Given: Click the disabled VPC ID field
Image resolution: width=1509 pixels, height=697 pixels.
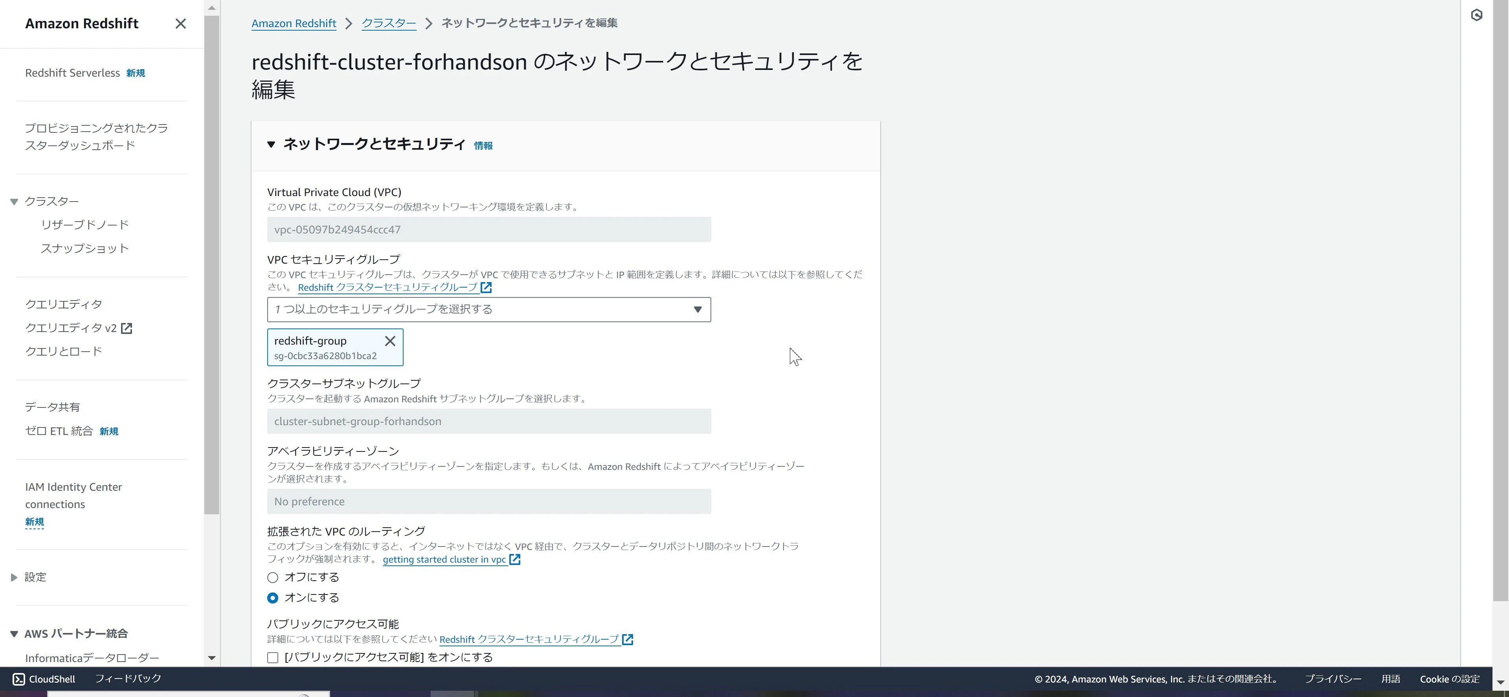Looking at the screenshot, I should click(x=489, y=229).
